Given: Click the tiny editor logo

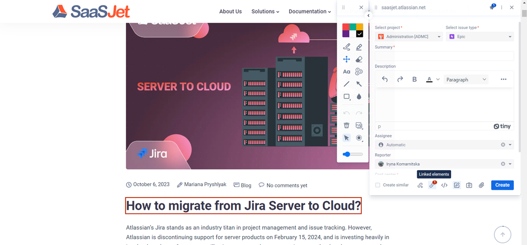Looking at the screenshot, I should (x=502, y=126).
